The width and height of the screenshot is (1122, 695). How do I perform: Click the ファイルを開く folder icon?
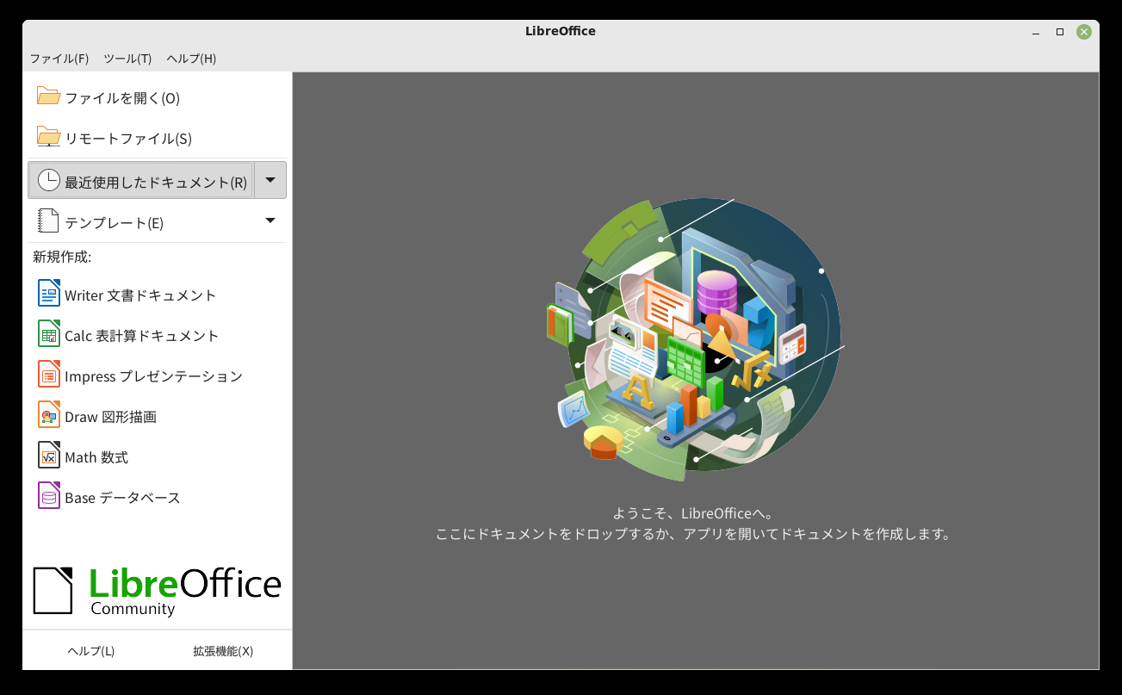click(48, 96)
